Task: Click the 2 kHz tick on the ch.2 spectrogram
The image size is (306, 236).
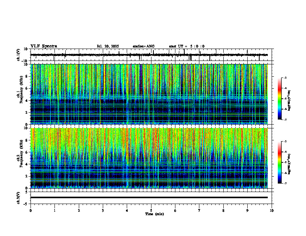Action: pos(27,176)
